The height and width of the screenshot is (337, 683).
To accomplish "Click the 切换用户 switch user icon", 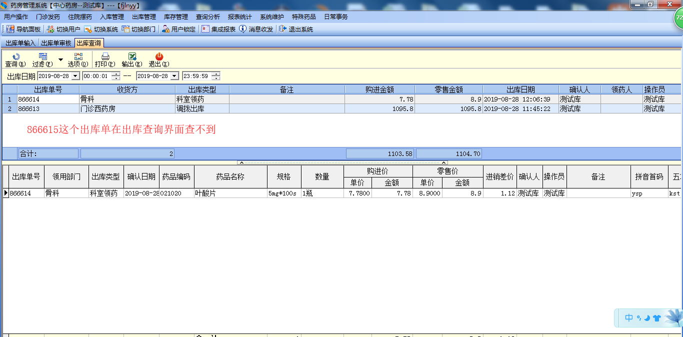I will pyautogui.click(x=63, y=29).
